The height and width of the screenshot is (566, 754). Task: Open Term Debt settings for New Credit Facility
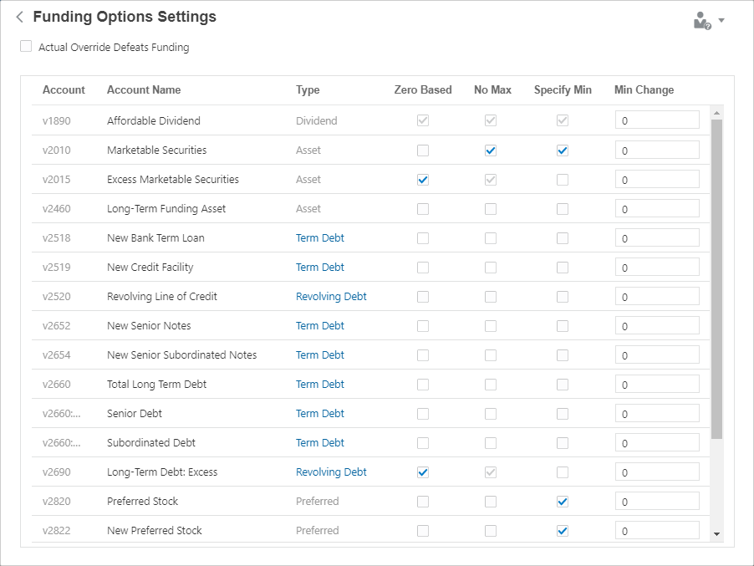point(320,267)
